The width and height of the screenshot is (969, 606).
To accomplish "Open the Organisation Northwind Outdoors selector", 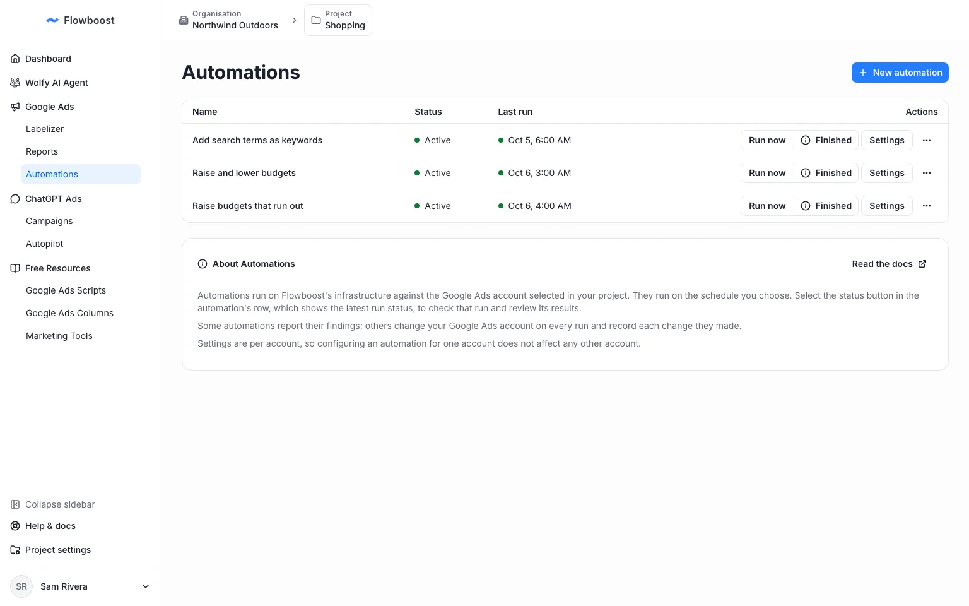I will pyautogui.click(x=228, y=20).
